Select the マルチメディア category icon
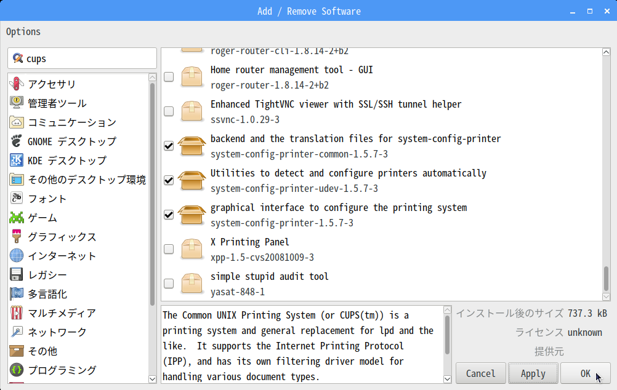This screenshot has height=390, width=617. pos(17,312)
